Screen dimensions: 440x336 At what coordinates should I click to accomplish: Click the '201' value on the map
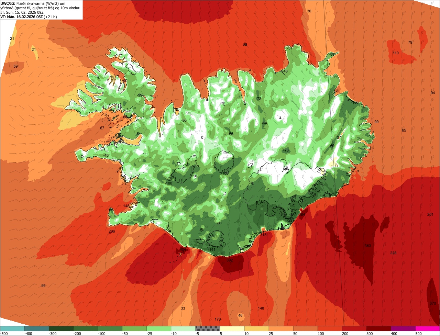(430, 214)
